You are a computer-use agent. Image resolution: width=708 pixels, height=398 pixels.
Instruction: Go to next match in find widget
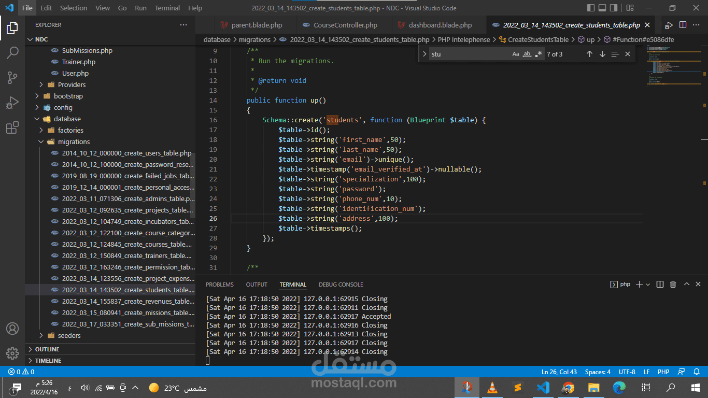point(602,54)
